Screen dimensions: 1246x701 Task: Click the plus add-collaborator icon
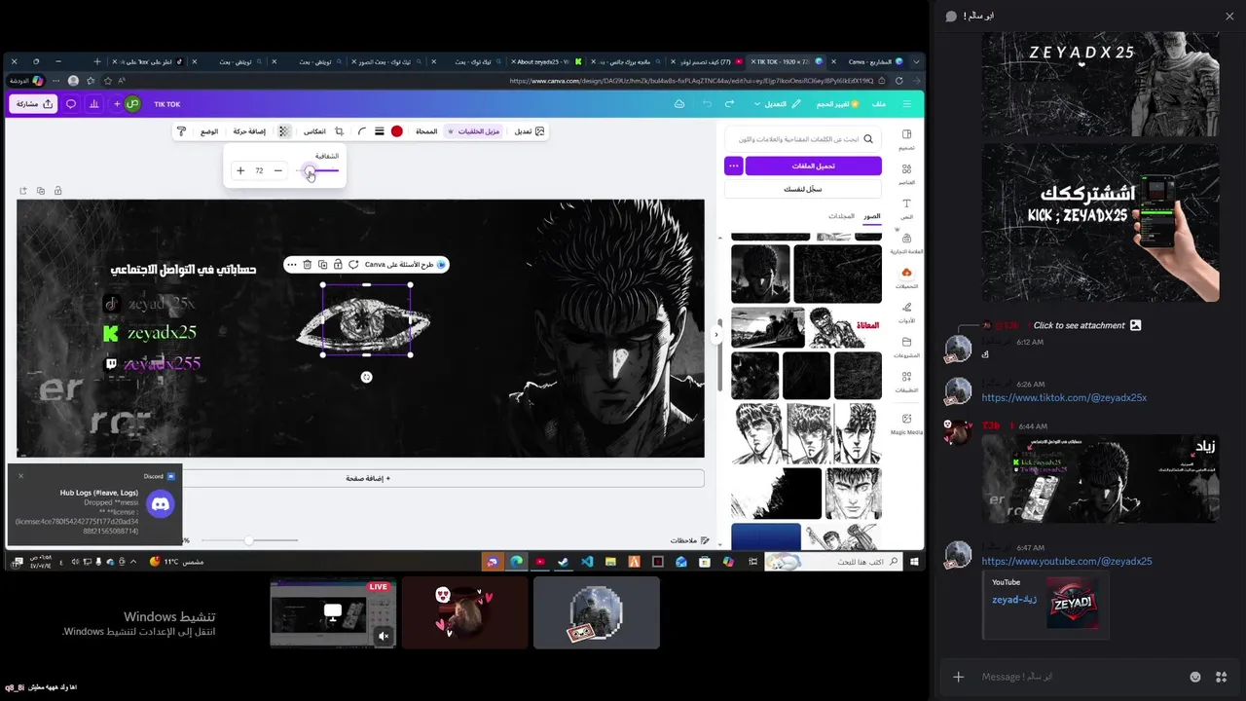[117, 103]
